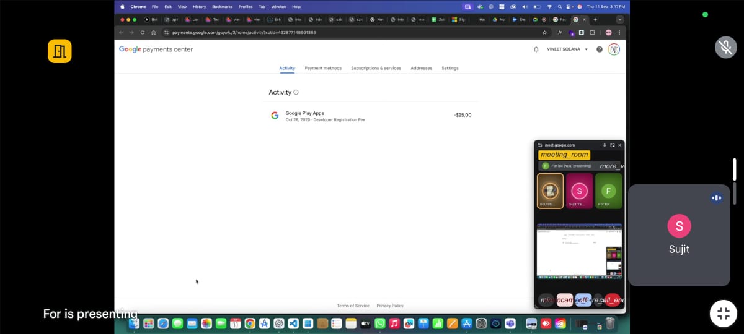Expand the VINEET SOLANA account dropdown
Image resolution: width=744 pixels, height=334 pixels.
567,49
